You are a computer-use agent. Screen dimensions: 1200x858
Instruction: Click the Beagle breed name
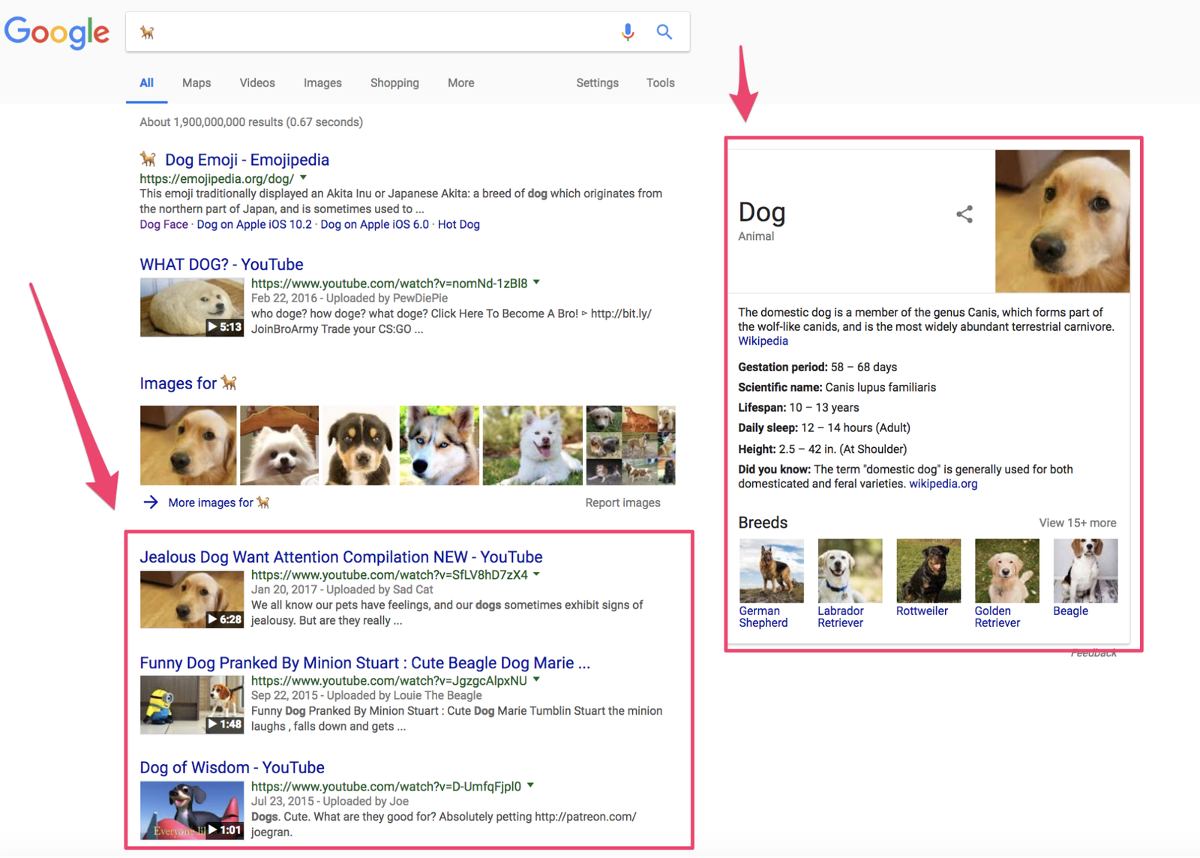point(1070,611)
